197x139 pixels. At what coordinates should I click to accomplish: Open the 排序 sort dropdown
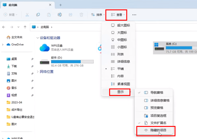tap(98, 15)
